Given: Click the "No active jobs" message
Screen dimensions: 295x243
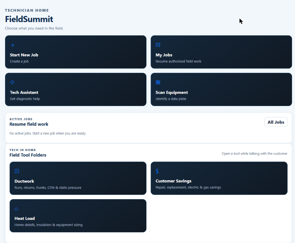Looking at the screenshot, I should click(x=48, y=133).
